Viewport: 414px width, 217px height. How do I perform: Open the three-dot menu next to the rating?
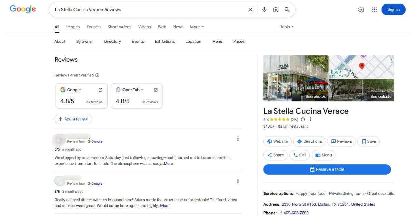pos(310,119)
